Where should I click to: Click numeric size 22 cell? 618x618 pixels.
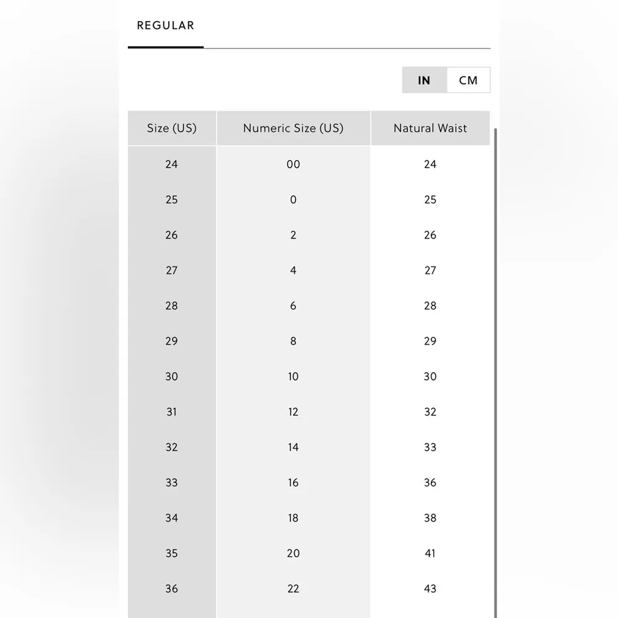pos(293,588)
